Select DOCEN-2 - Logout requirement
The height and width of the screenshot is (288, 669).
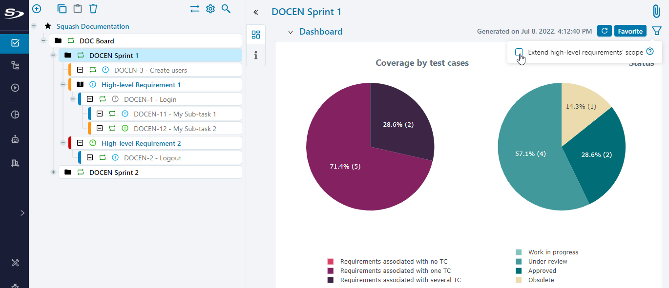pyautogui.click(x=152, y=158)
